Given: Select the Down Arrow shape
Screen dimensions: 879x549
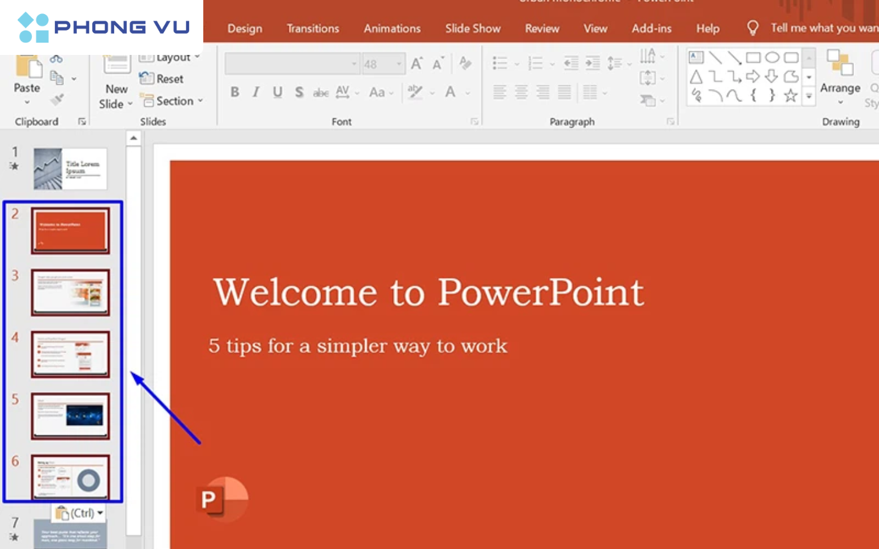Looking at the screenshot, I should pos(772,77).
